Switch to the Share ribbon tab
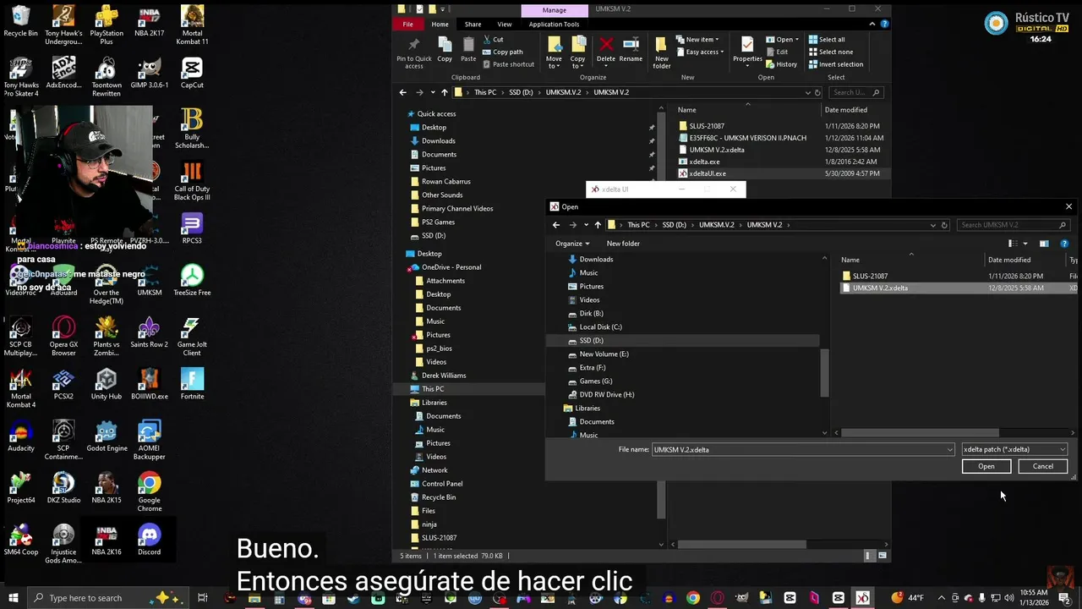This screenshot has height=609, width=1082. click(x=473, y=25)
